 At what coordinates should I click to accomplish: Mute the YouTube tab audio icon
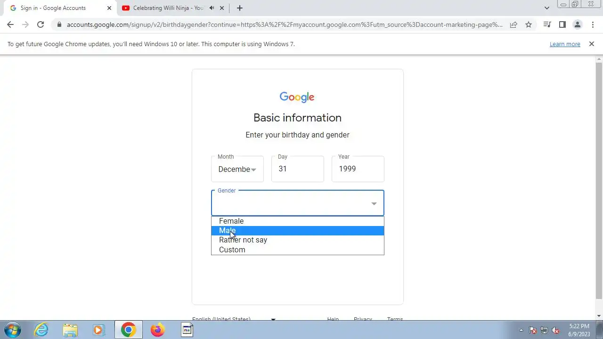pyautogui.click(x=212, y=8)
